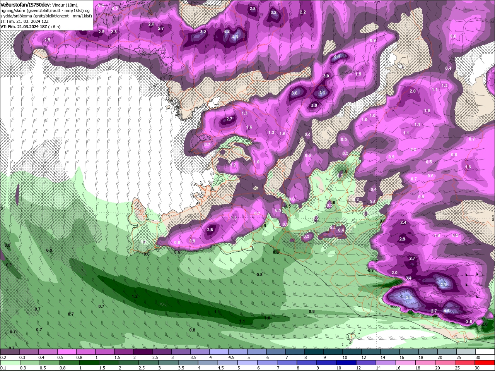The width and height of the screenshot is (495, 371).
Task: Select snow legend swatch between 0.2 and 0.3
Action: pos(10,352)
